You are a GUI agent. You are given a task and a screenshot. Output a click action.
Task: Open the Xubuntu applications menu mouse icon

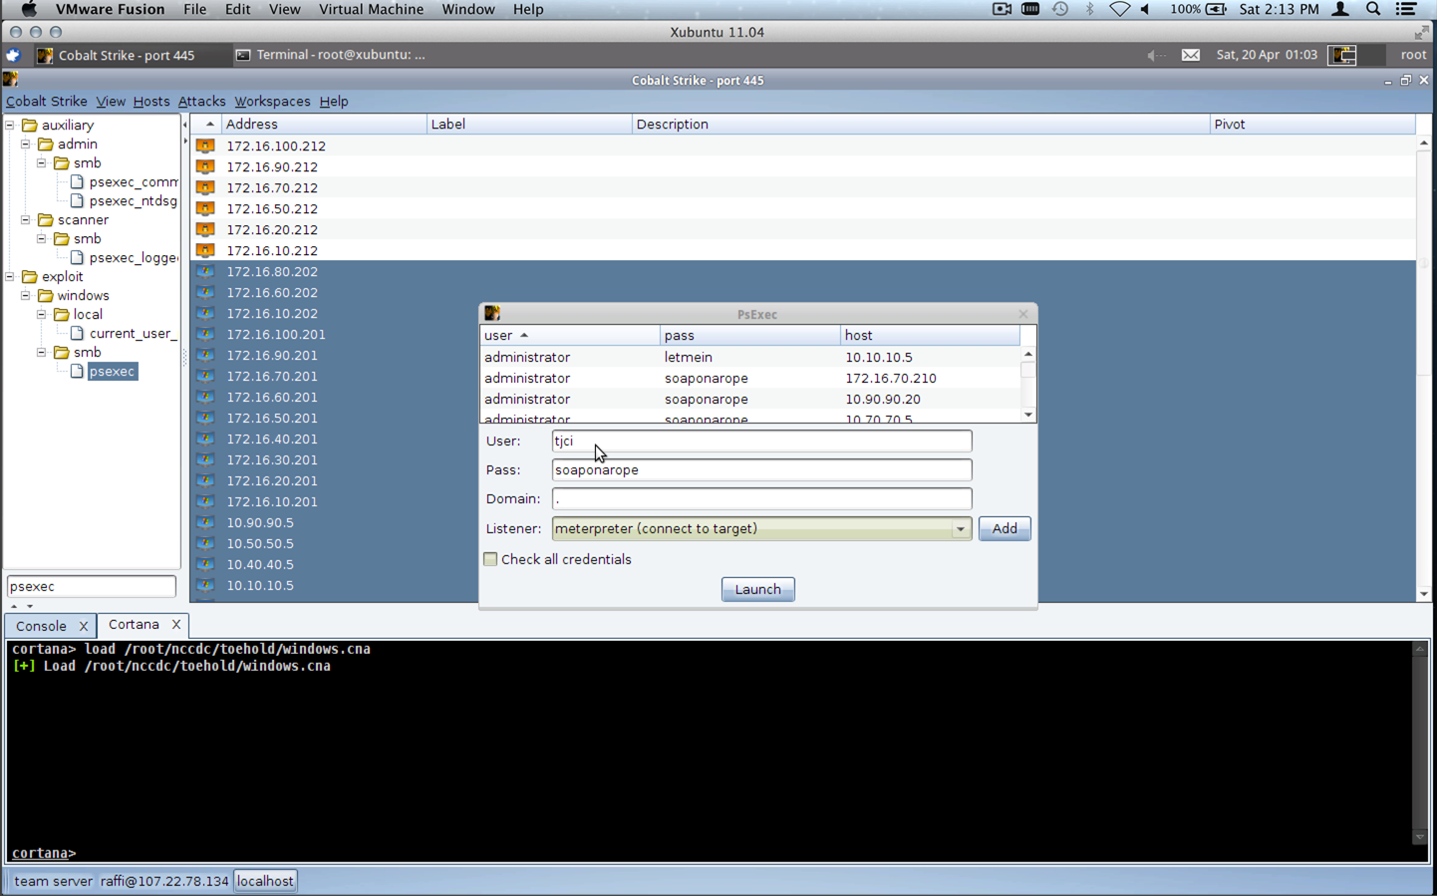13,55
